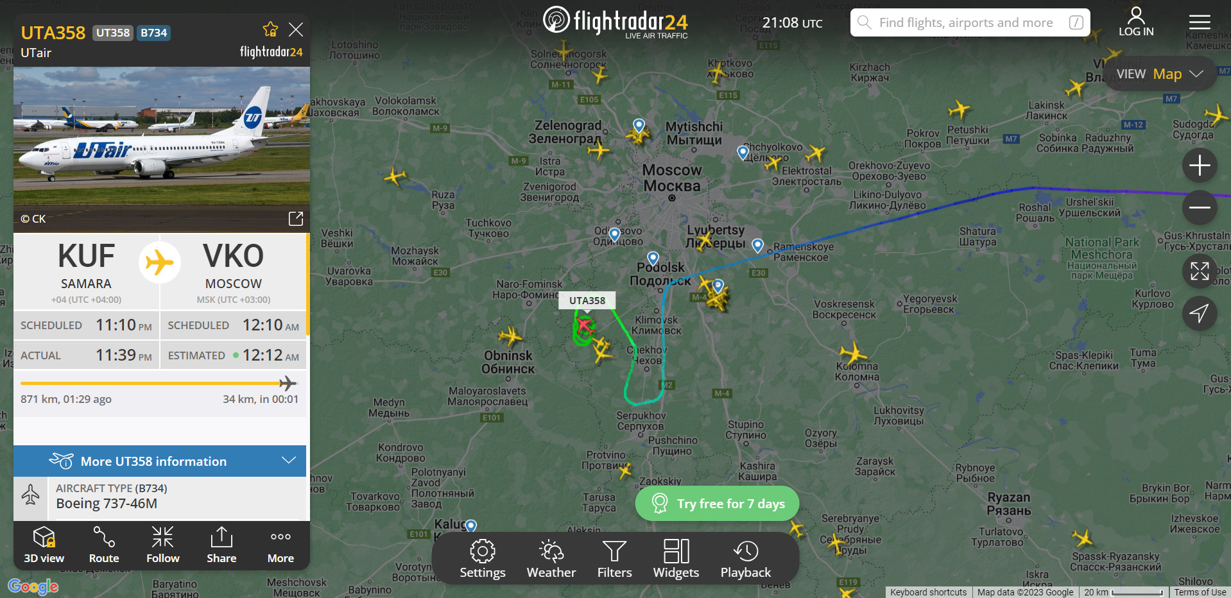Viewport: 1231px width, 598px height.
Task: Click the Find flights search field
Action: click(x=970, y=22)
